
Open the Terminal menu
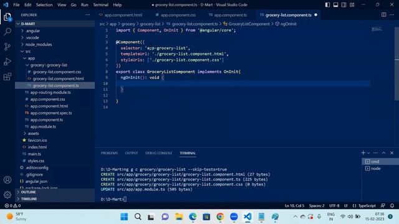coord(100,5)
